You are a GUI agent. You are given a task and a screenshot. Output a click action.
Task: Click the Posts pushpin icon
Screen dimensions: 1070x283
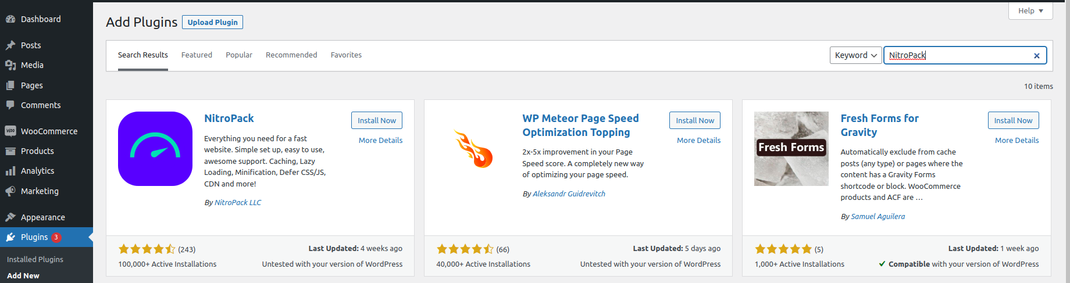pos(10,45)
